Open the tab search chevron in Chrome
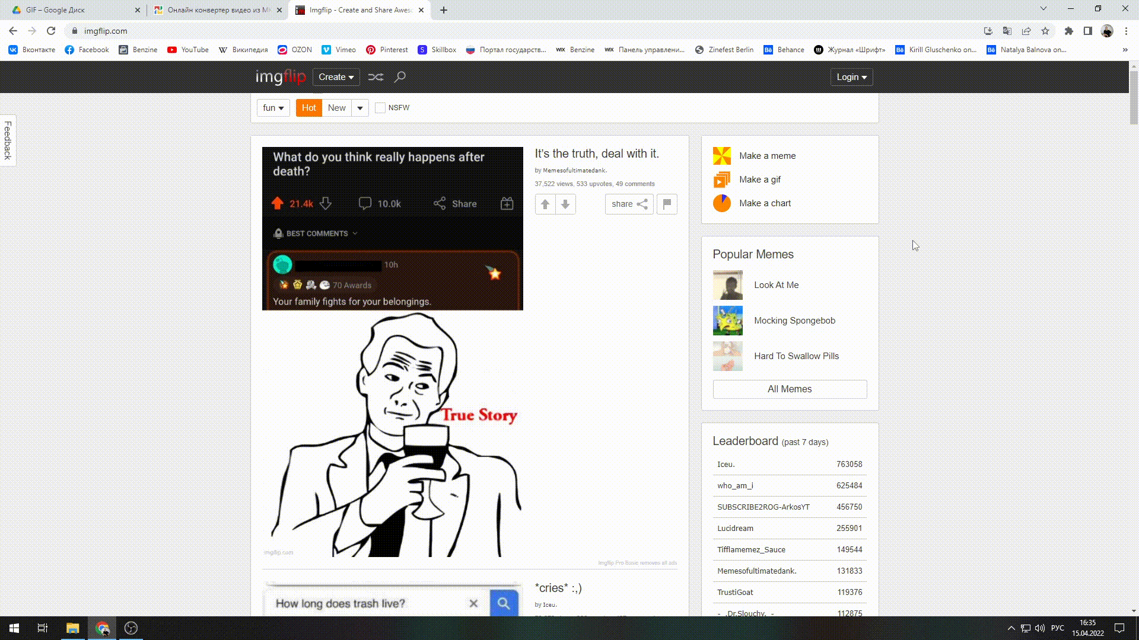 [1043, 9]
